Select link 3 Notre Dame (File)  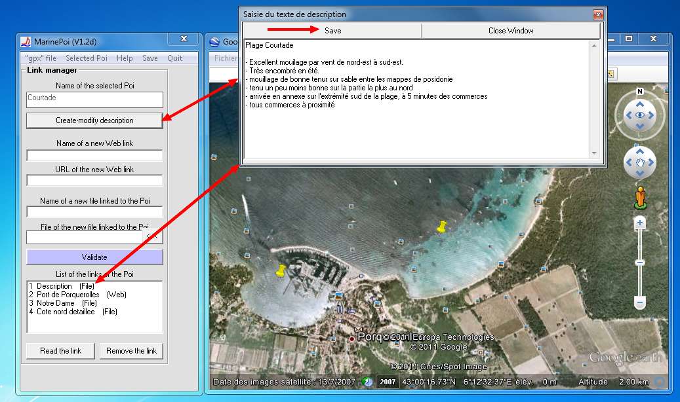point(63,303)
